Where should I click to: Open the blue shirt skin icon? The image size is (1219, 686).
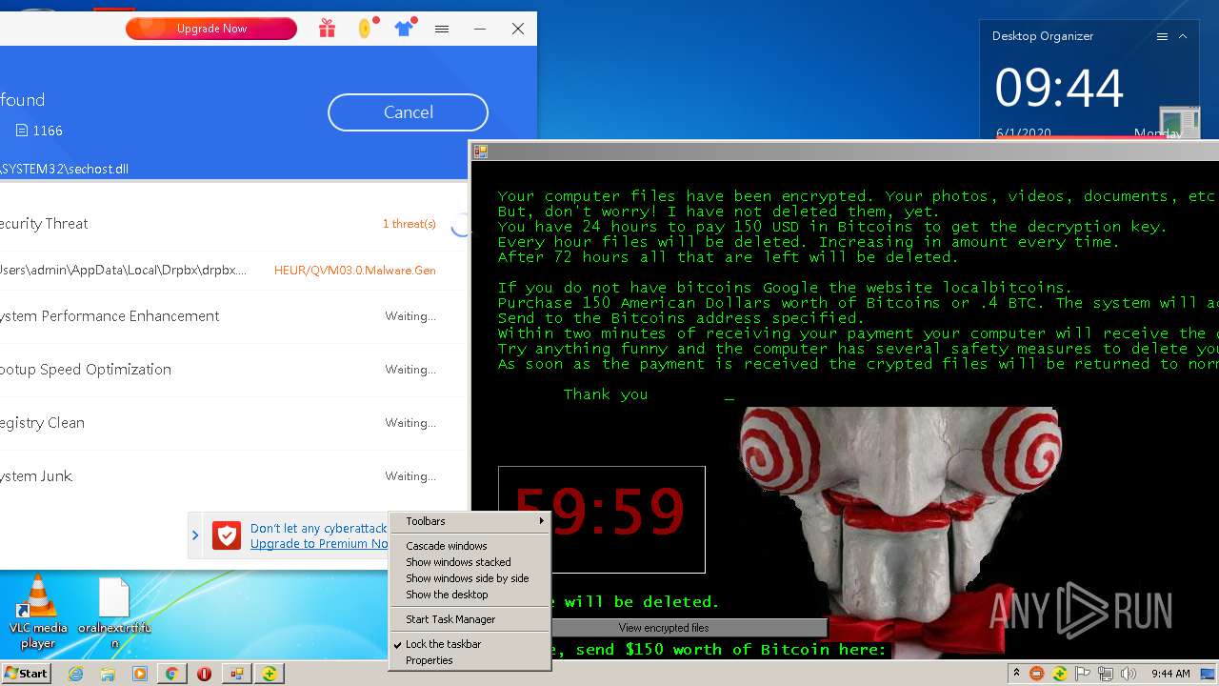tap(405, 28)
